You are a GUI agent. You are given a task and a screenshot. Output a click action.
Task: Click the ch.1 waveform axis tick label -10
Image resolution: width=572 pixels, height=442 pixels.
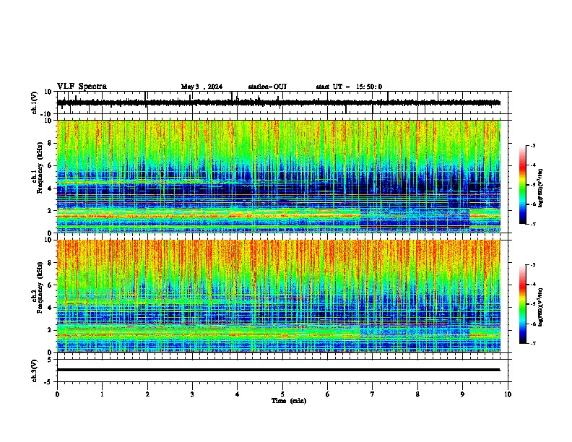tap(47, 114)
